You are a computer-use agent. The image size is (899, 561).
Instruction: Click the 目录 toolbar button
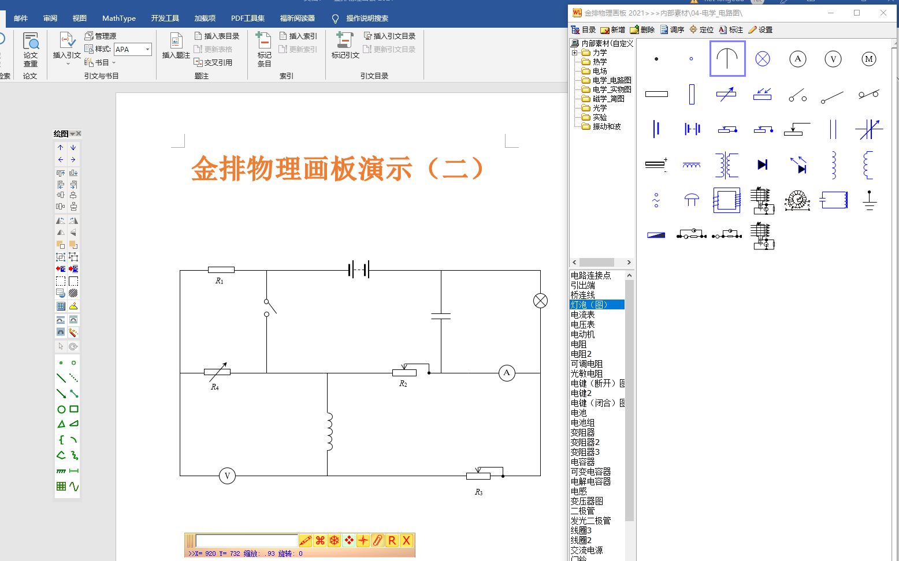click(584, 30)
